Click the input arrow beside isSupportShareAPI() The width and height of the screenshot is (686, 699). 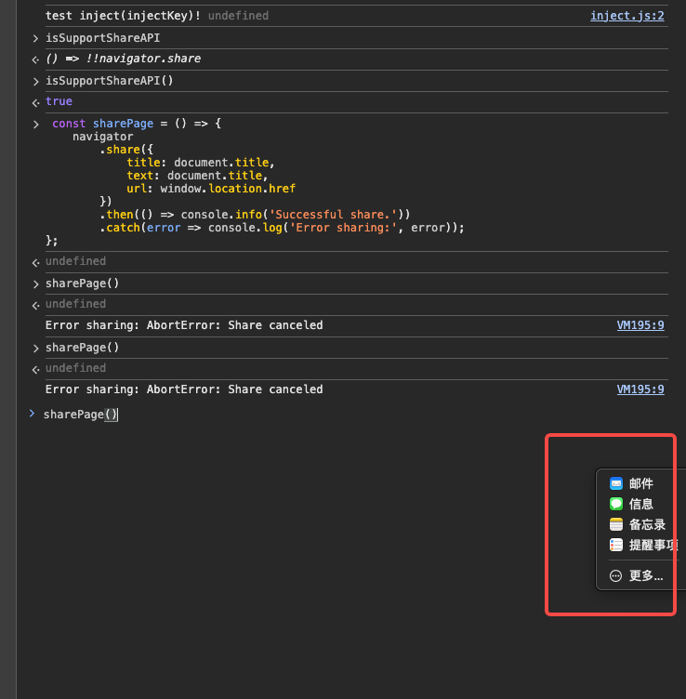coord(35,81)
